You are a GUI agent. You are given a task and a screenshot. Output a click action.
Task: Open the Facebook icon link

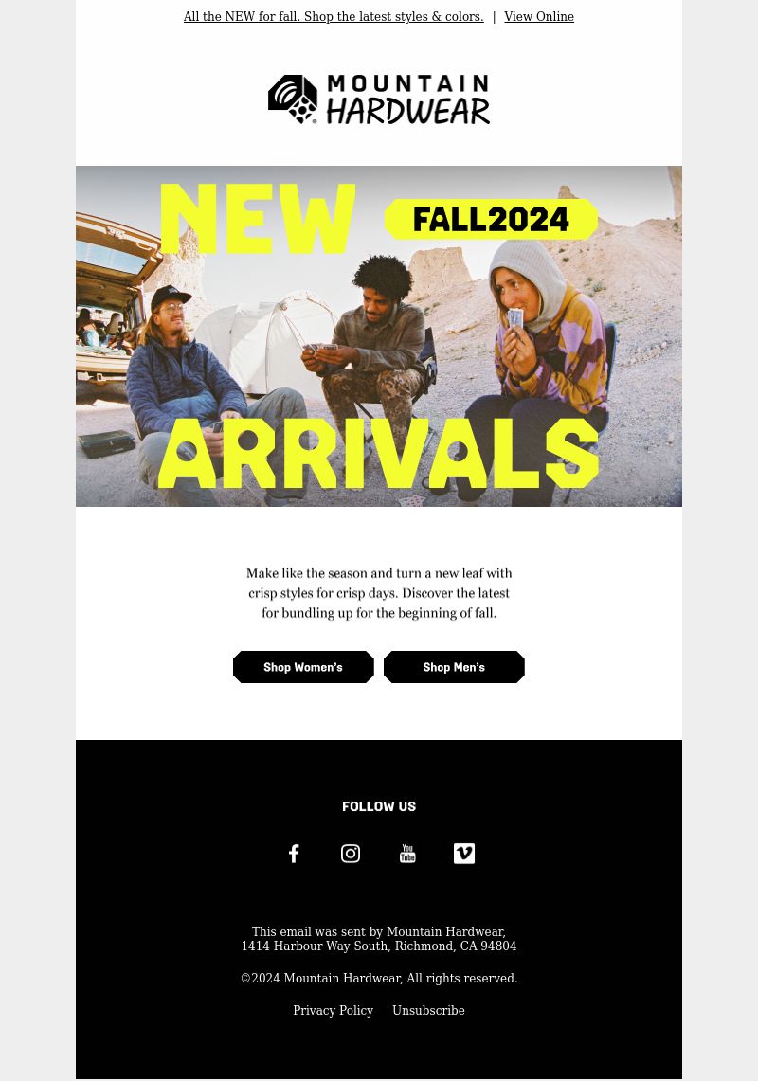[x=294, y=854]
